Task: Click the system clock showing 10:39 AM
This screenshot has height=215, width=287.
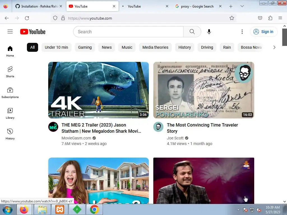Action: coord(273,210)
